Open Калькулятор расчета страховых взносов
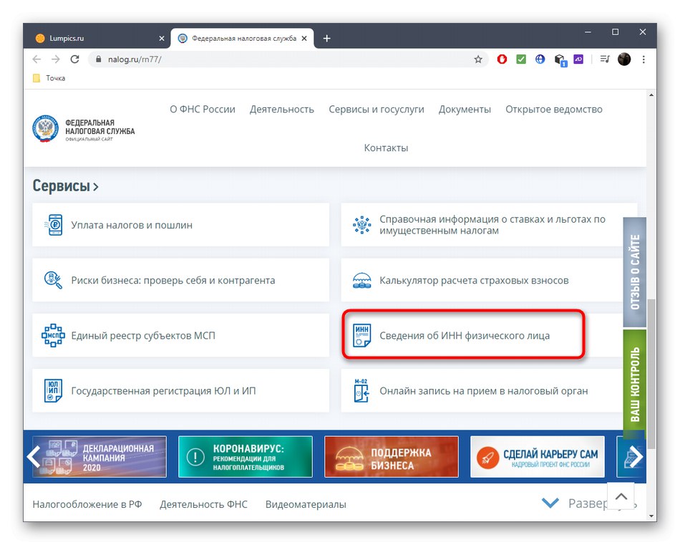Screen dimensions: 680x545 point(482,280)
